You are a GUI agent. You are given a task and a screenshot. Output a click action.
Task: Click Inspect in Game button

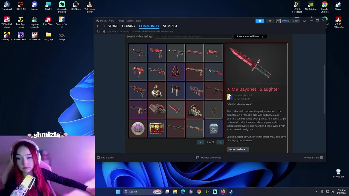(237, 149)
